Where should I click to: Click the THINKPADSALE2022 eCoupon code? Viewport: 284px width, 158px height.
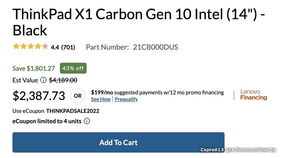[73, 111]
